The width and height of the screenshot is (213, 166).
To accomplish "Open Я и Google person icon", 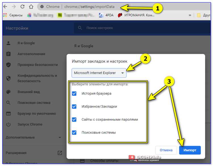I will (9, 43).
